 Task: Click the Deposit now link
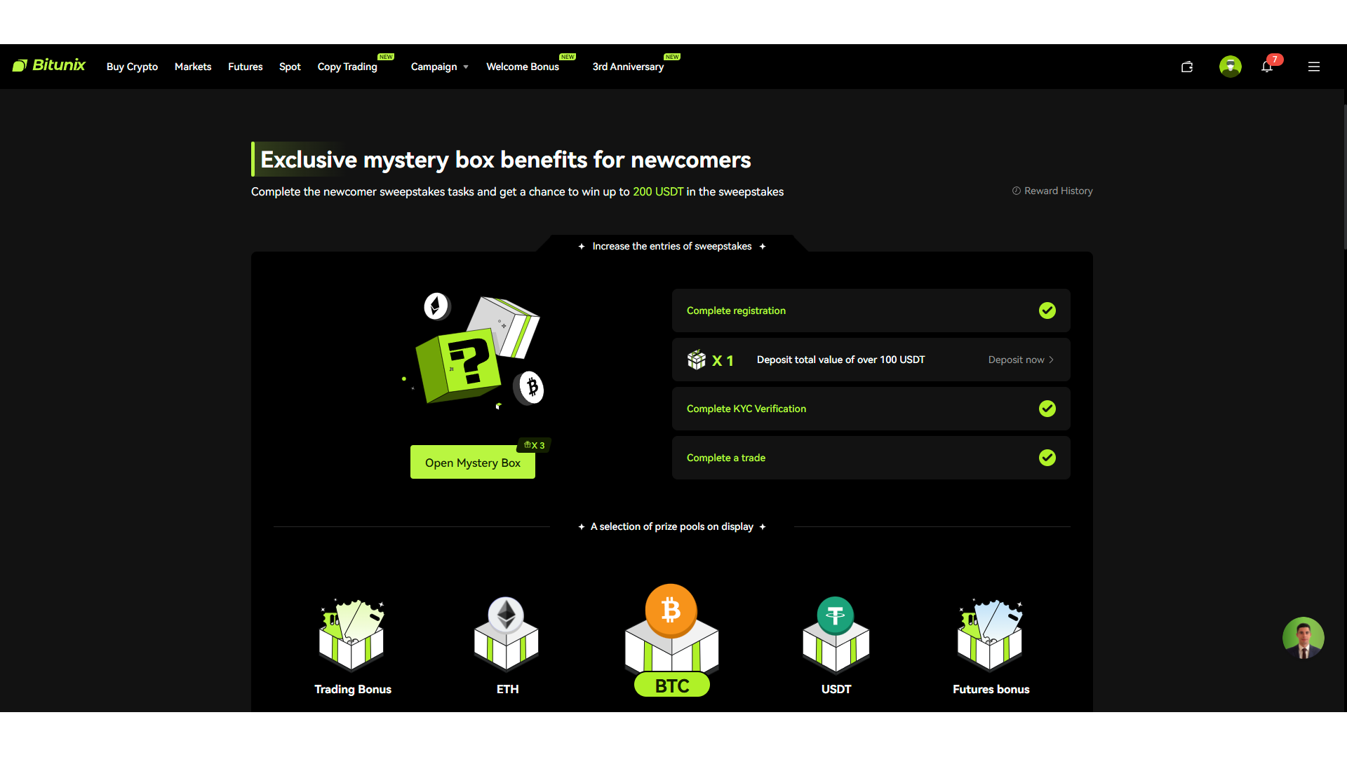pos(1021,360)
